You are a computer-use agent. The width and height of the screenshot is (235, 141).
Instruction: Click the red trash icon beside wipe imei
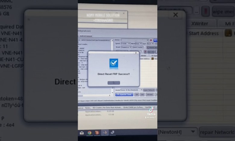205,11
